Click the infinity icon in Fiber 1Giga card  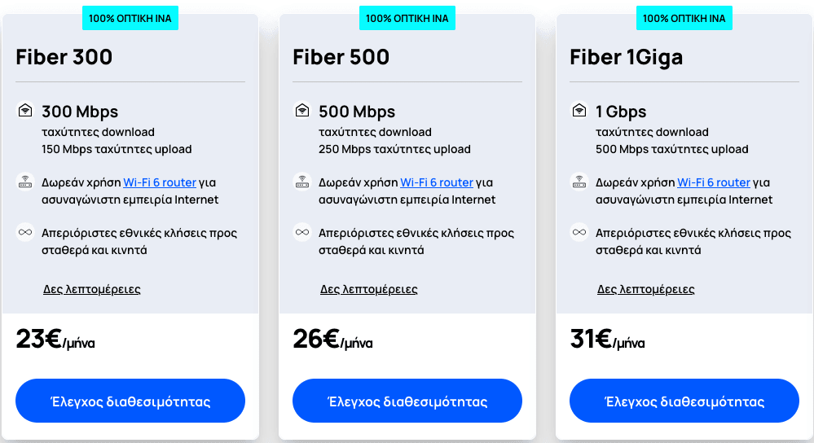click(579, 232)
